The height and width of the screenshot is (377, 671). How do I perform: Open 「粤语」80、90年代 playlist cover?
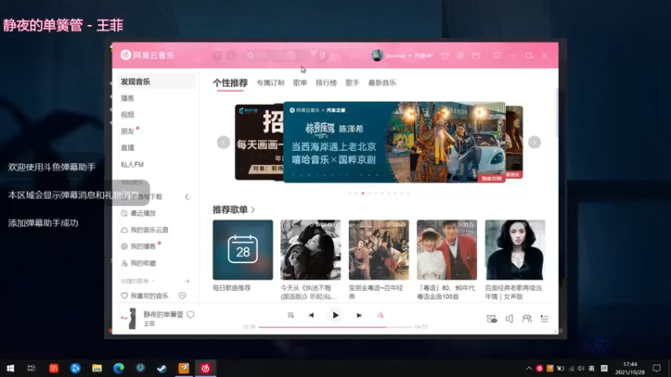447,250
